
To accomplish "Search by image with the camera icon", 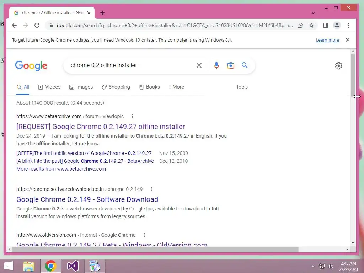I will coord(230,65).
